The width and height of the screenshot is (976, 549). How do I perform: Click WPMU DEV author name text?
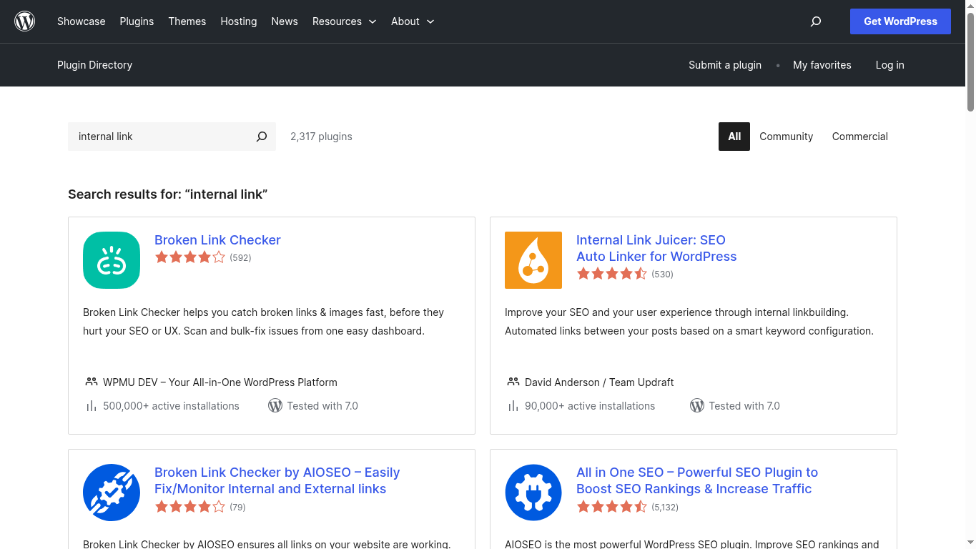(220, 382)
